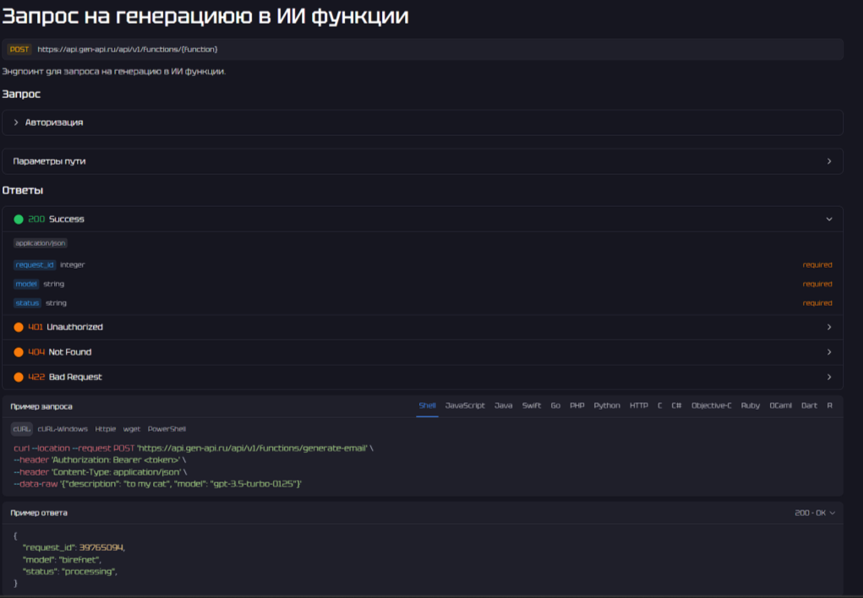Image resolution: width=863 pixels, height=598 pixels.
Task: Click the endpoint URL in the address bar
Action: point(127,49)
